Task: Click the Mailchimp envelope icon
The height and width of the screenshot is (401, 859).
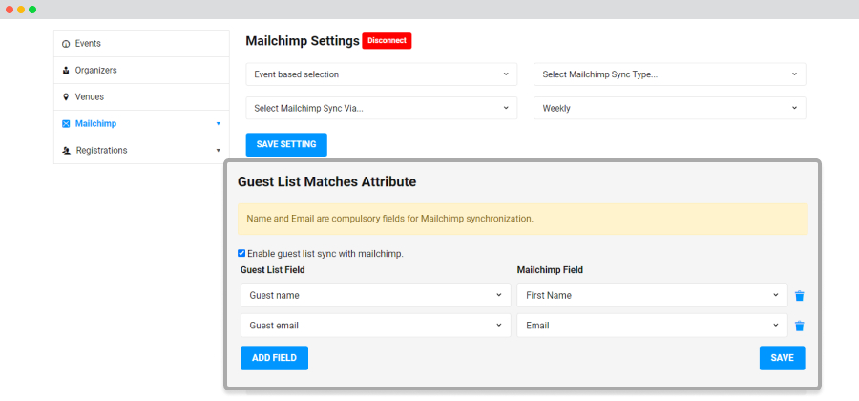Action: point(66,124)
